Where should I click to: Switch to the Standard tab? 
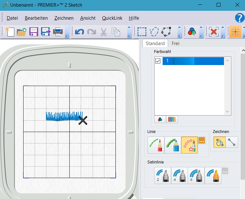coord(155,43)
